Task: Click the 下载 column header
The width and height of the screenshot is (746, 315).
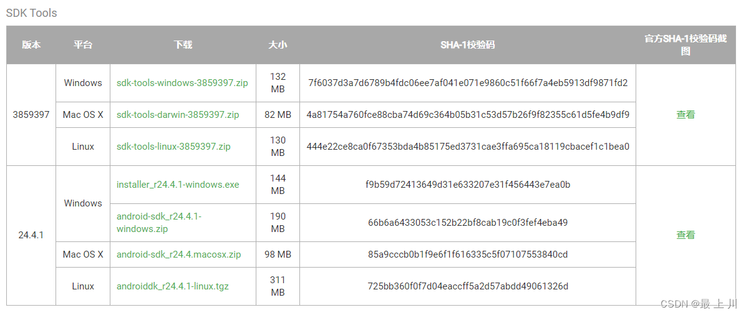Action: click(x=183, y=45)
